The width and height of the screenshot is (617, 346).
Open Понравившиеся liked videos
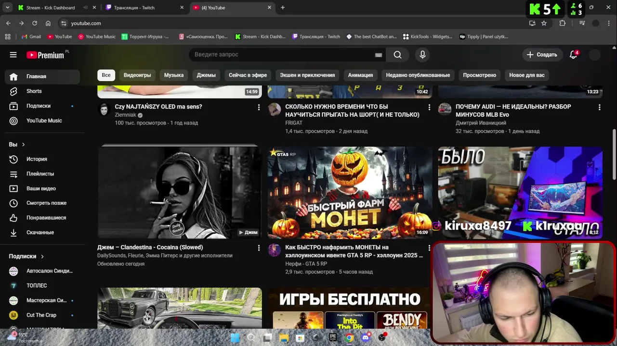click(42, 218)
